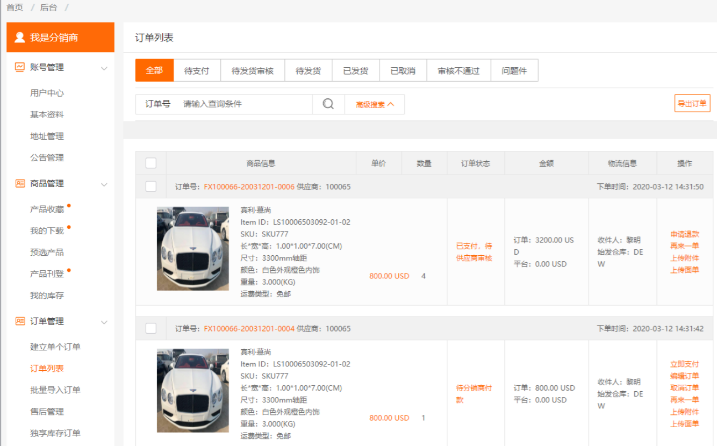The width and height of the screenshot is (717, 446).
Task: Open 独享库存订单 in sidebar
Action: click(55, 433)
